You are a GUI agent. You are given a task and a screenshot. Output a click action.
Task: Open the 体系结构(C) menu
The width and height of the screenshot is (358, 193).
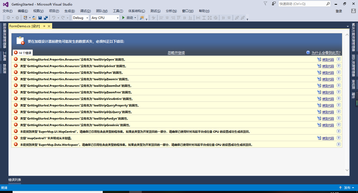(x=137, y=11)
